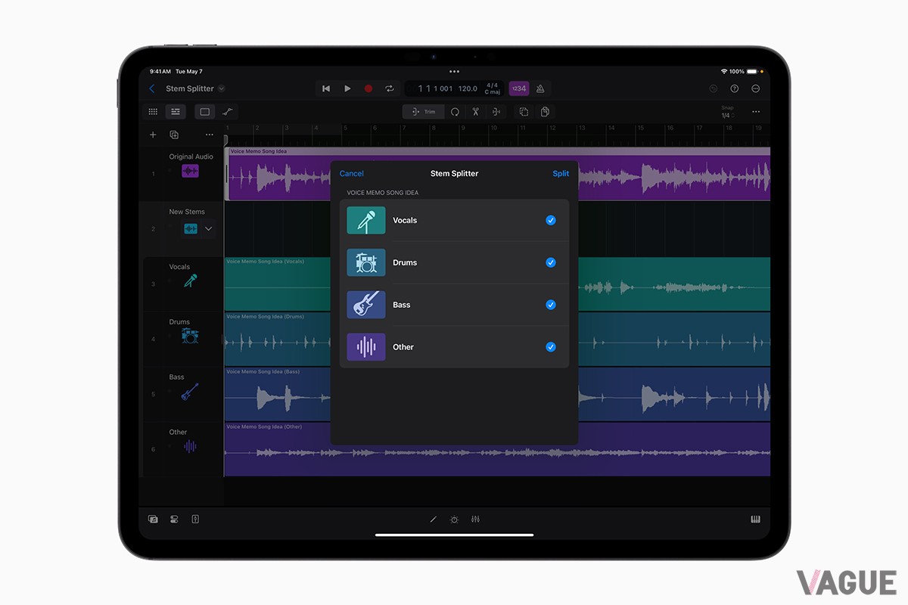Start recording with the red Record button
The height and width of the screenshot is (605, 908).
point(368,88)
